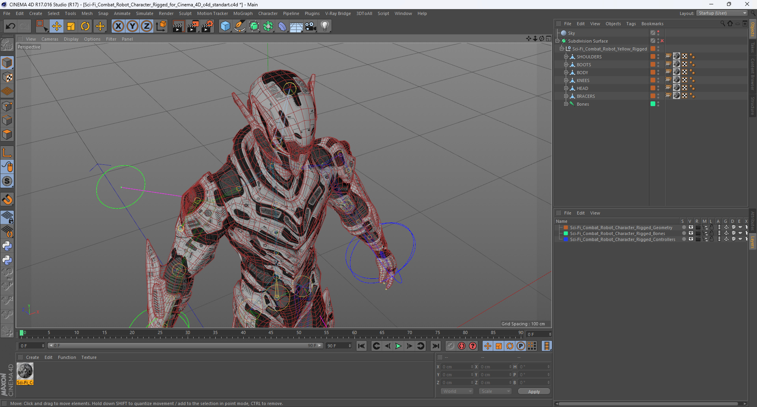Click the first Python script icon
The width and height of the screenshot is (757, 407).
7,246
